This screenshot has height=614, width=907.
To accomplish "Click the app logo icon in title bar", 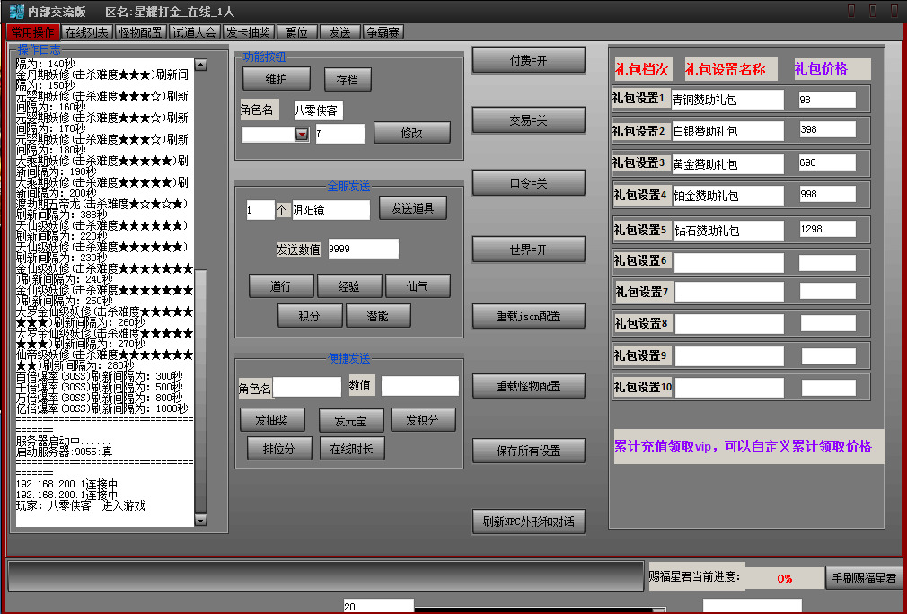I will [13, 11].
